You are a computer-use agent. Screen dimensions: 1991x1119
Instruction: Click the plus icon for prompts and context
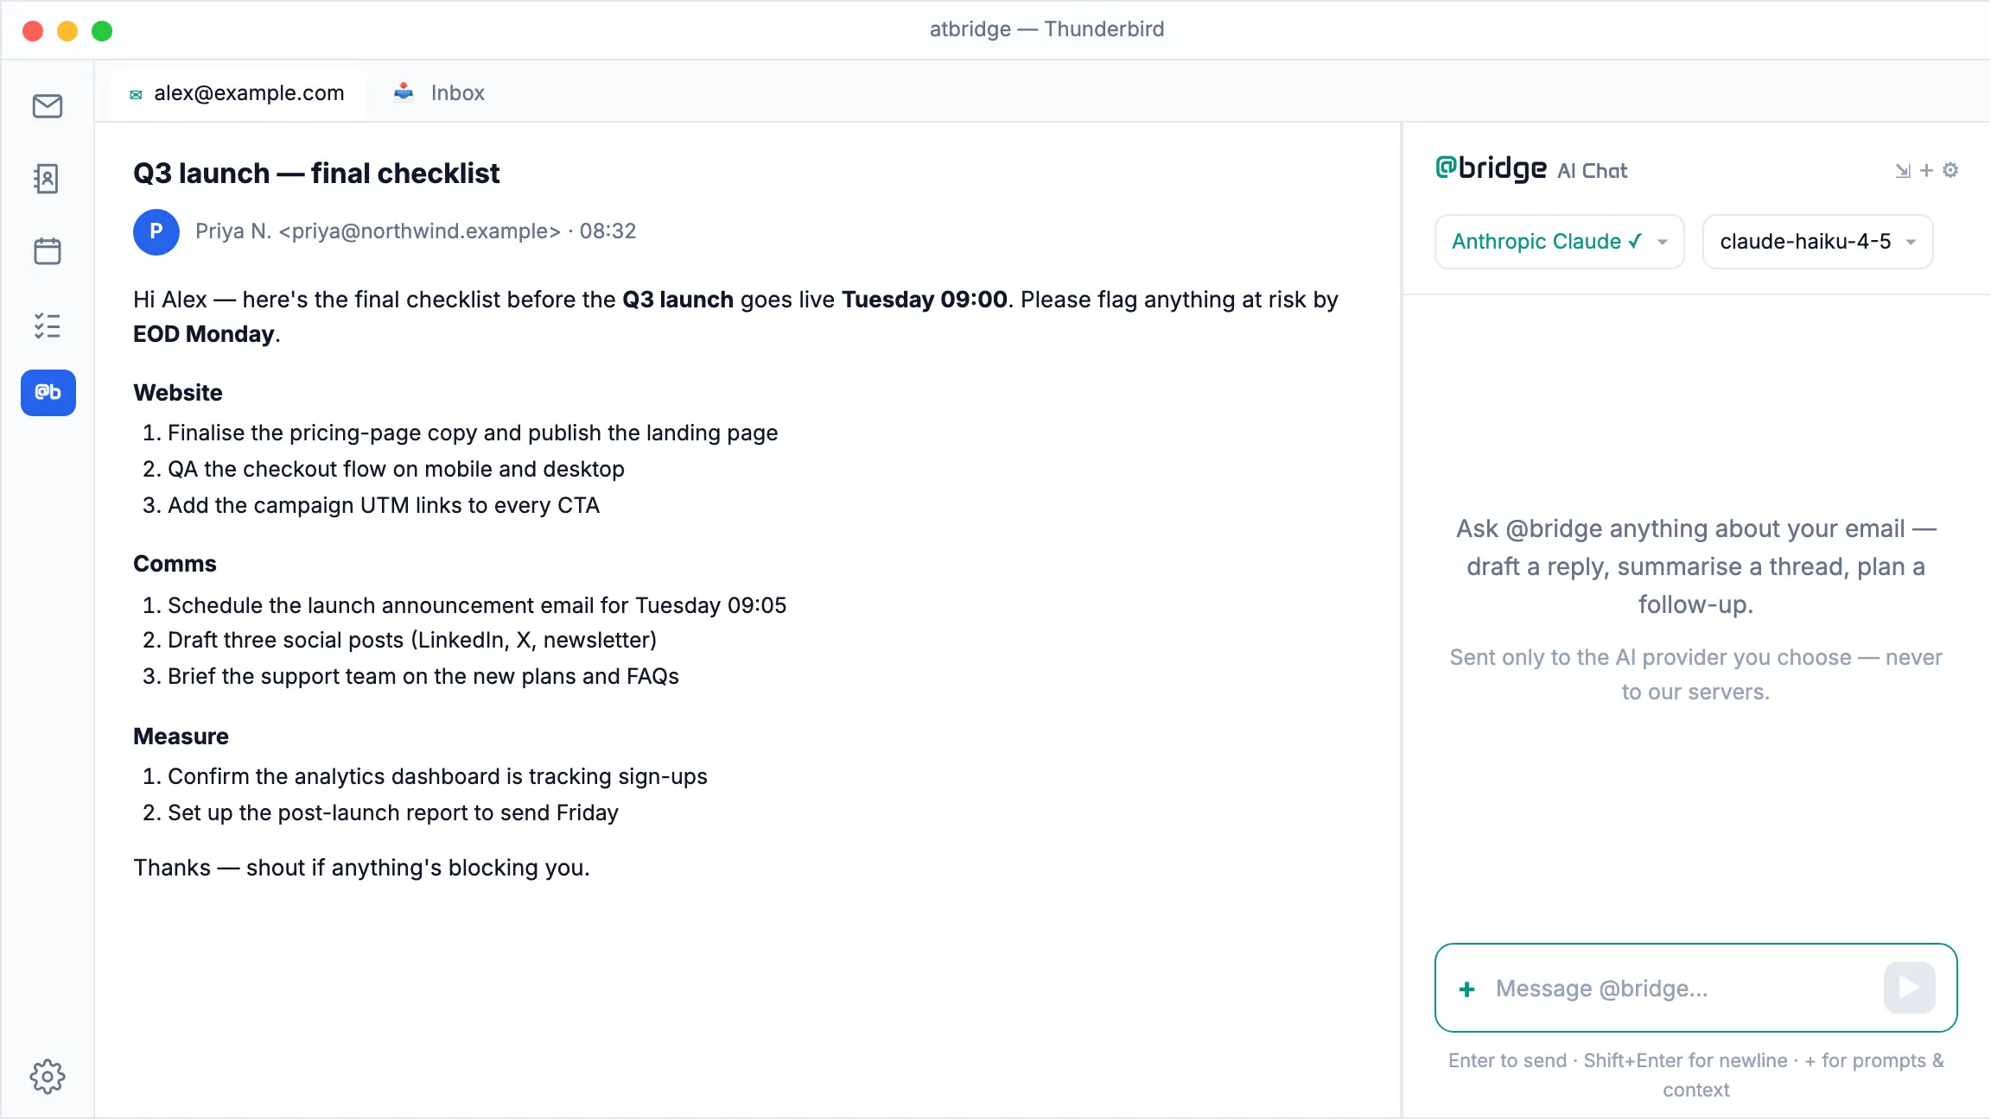click(x=1467, y=989)
